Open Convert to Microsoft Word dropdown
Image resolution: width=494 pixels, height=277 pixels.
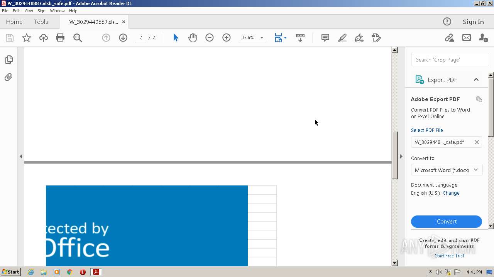coord(447,170)
